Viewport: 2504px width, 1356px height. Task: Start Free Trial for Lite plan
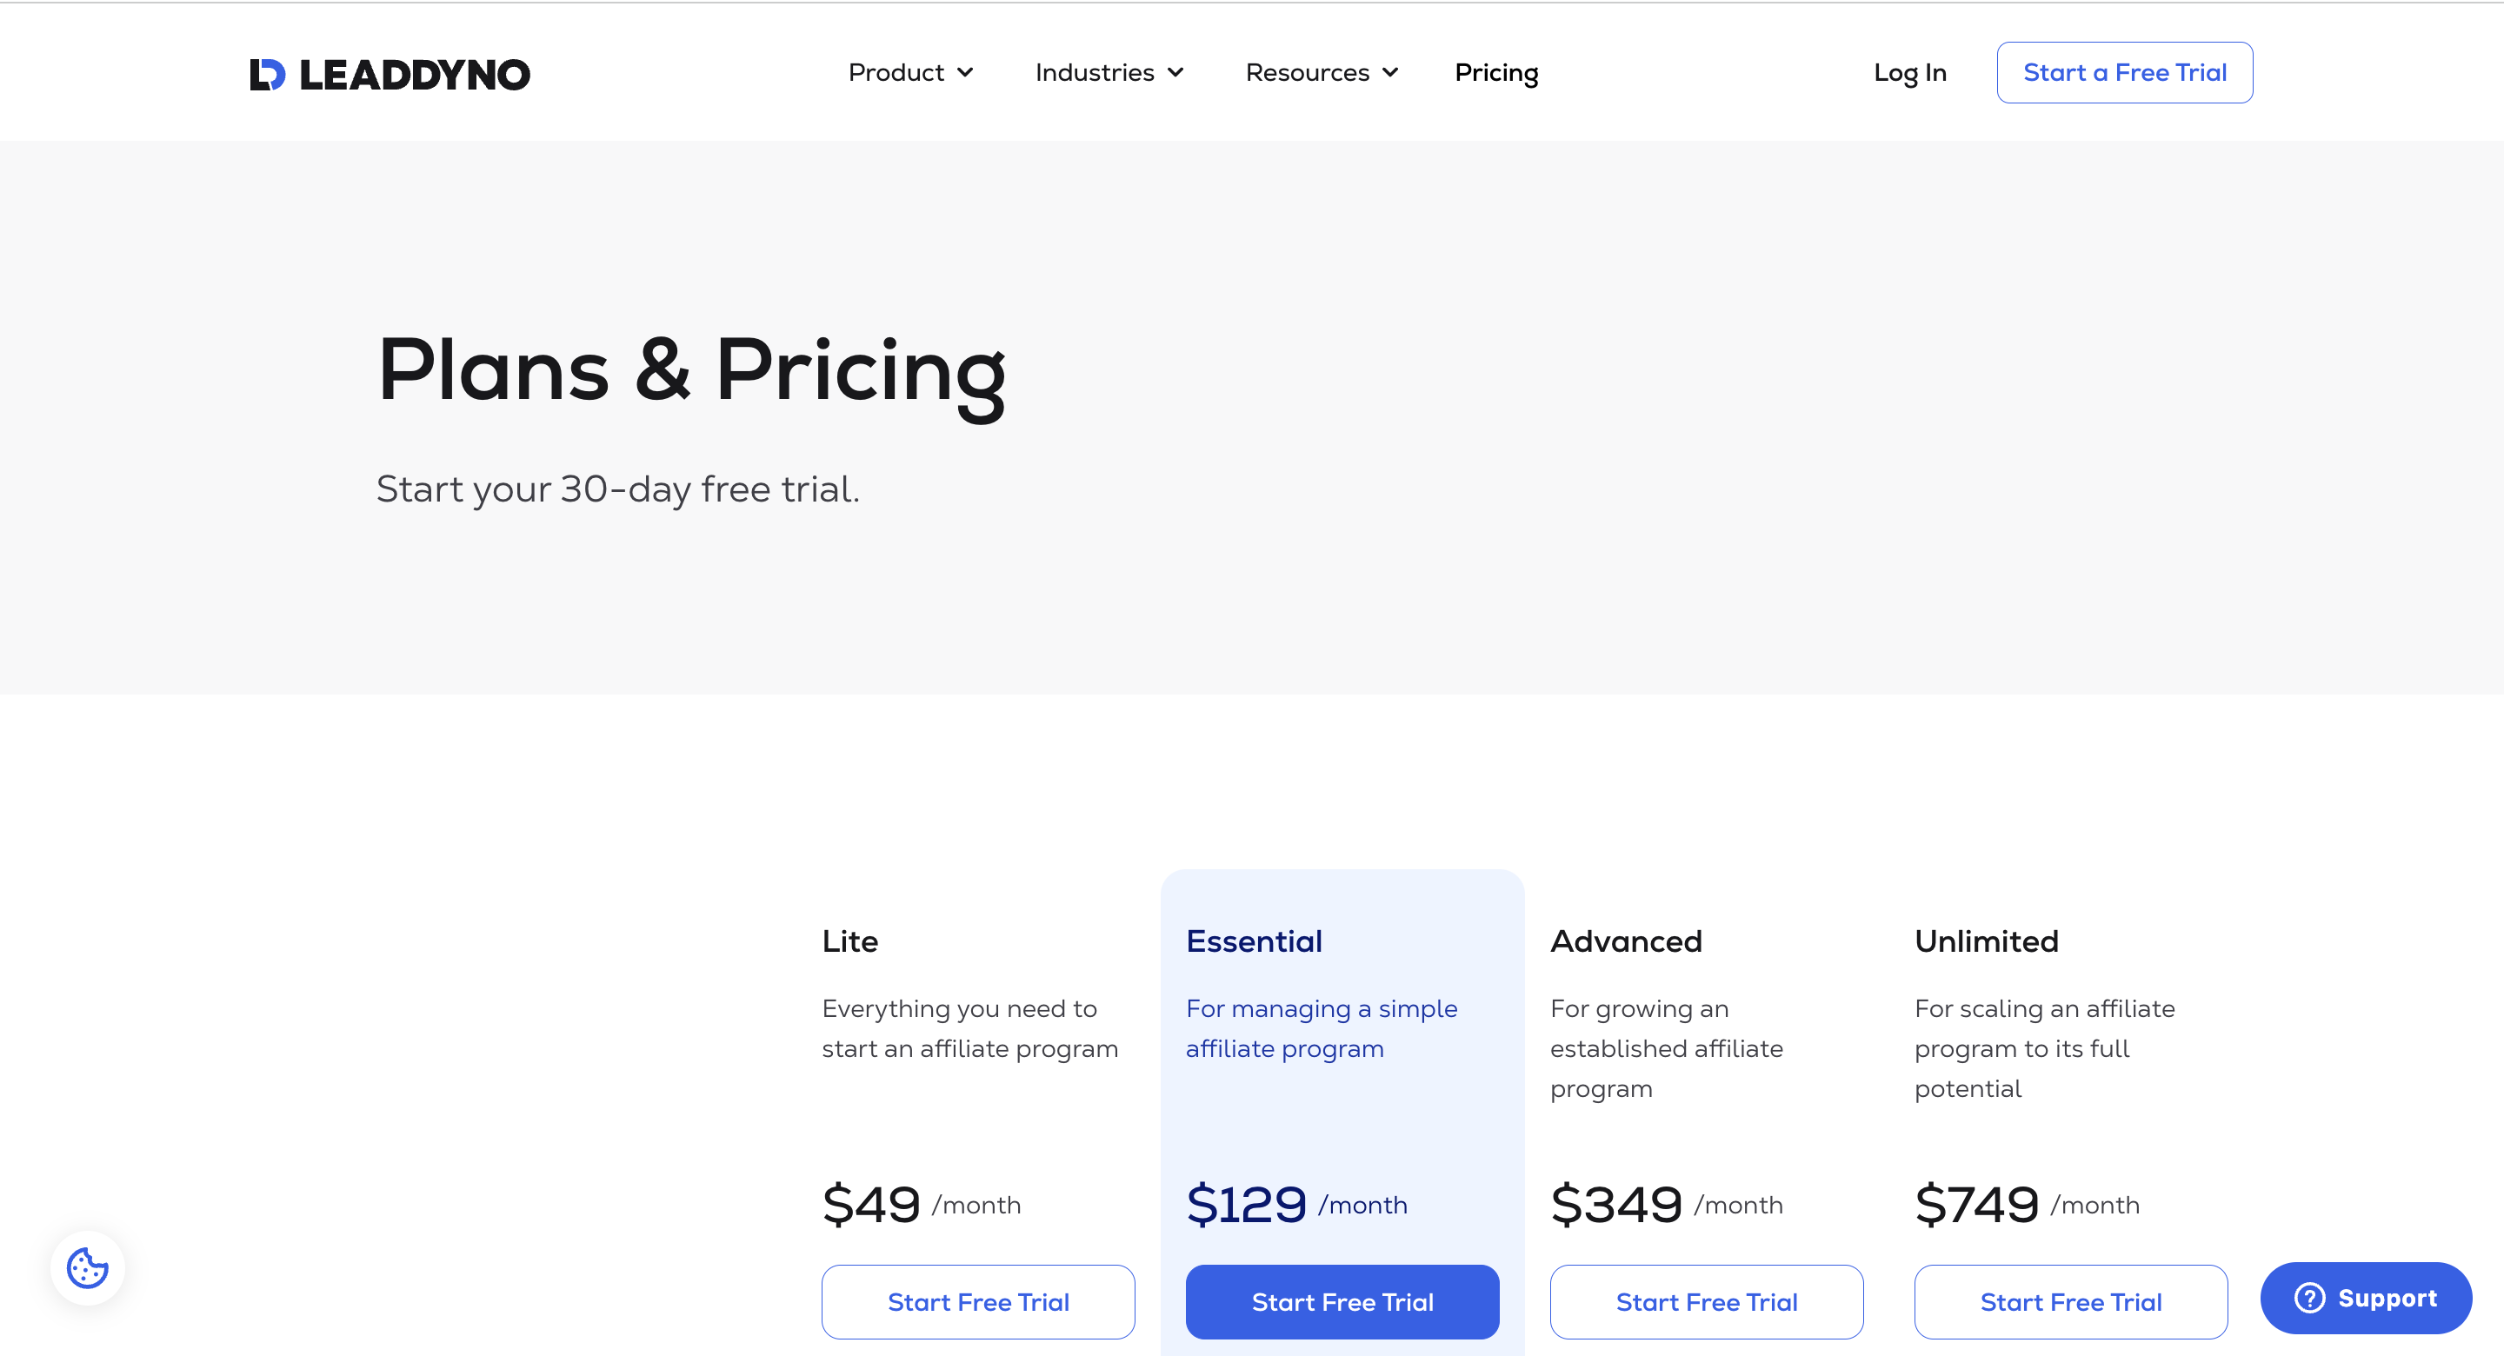pos(978,1301)
